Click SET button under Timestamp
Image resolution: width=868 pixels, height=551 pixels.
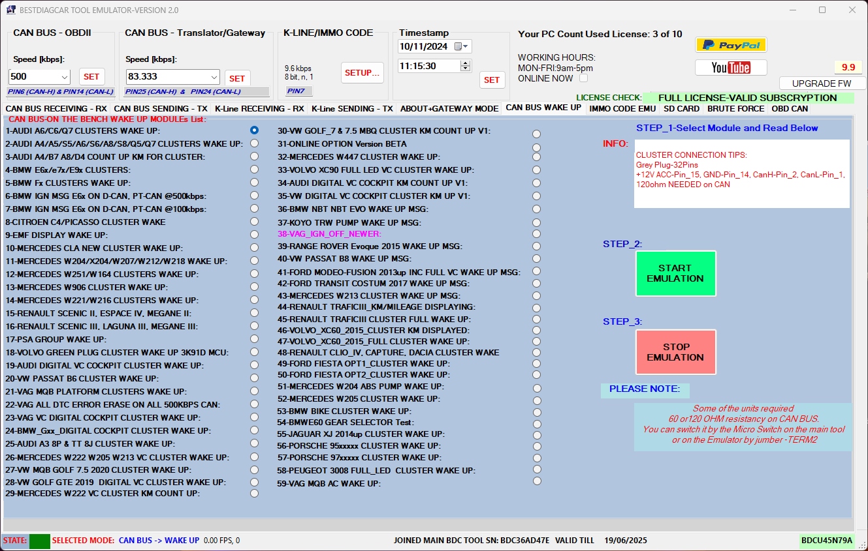coord(492,80)
